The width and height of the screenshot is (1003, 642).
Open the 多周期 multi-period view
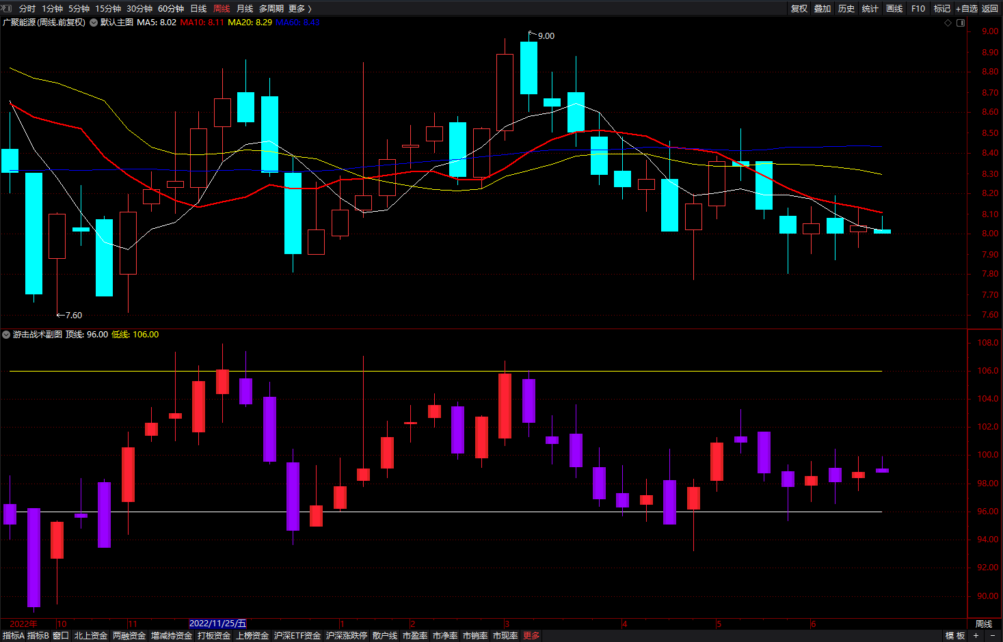click(x=271, y=8)
